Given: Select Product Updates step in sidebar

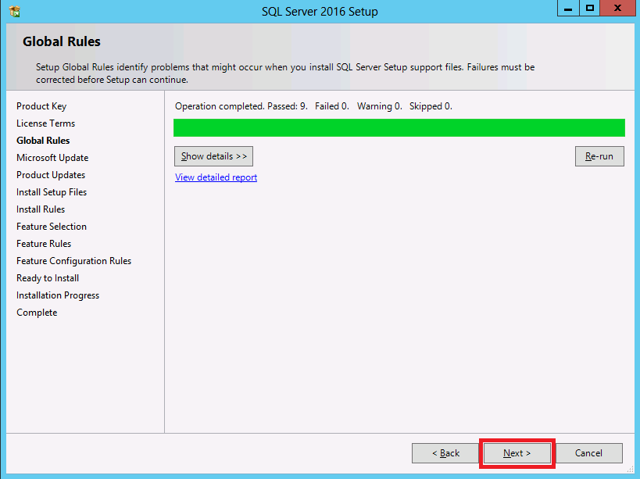Looking at the screenshot, I should 51,175.
